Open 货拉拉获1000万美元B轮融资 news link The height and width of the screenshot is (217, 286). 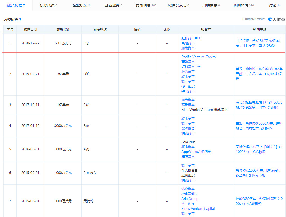[x=258, y=173]
